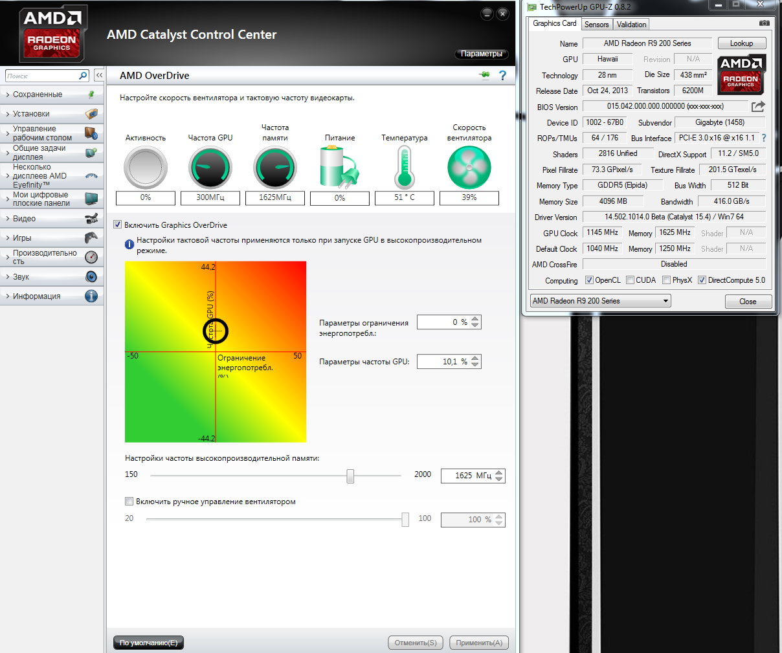
Task: Click the GPU-Z screenshot camera icon
Action: coord(765,23)
